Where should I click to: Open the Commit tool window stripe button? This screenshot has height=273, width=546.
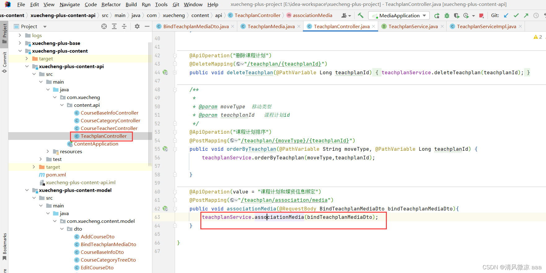point(4,62)
